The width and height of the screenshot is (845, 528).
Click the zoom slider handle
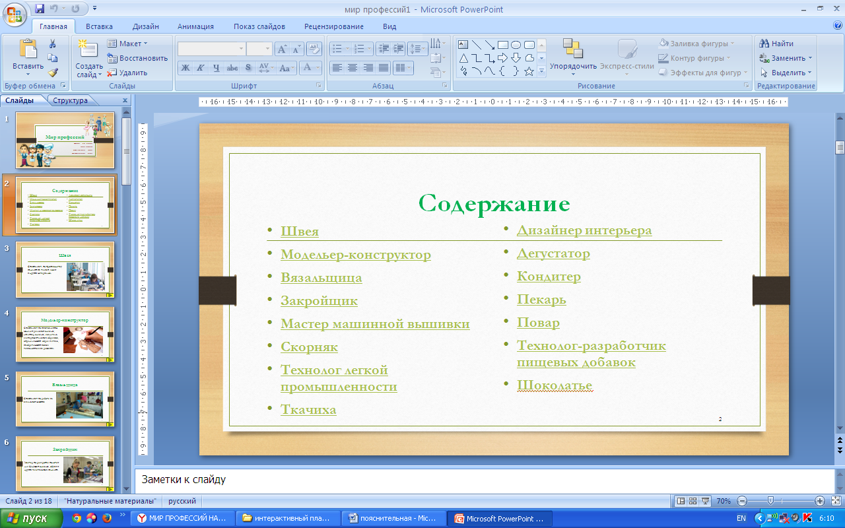pyautogui.click(x=770, y=501)
